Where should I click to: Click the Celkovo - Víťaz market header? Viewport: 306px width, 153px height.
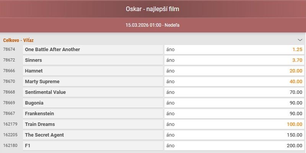click(x=19, y=40)
